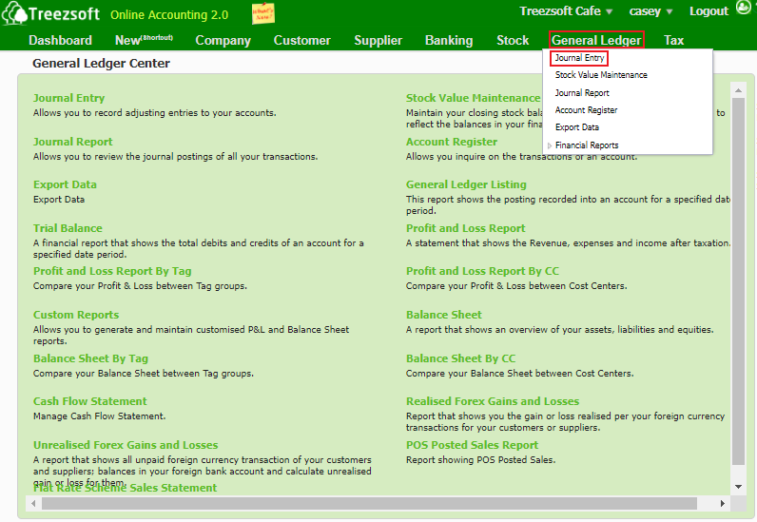
Task: Click the vertical scrollbar thumb
Action: [x=738, y=281]
